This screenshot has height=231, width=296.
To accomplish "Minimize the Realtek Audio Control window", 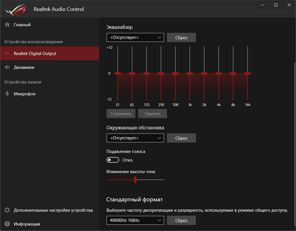I will pos(262,5).
